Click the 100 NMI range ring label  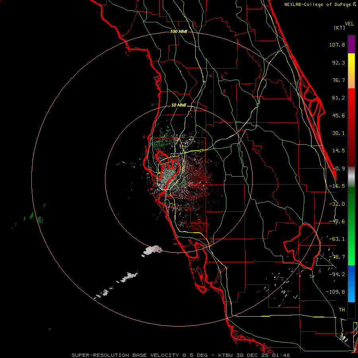(179, 31)
